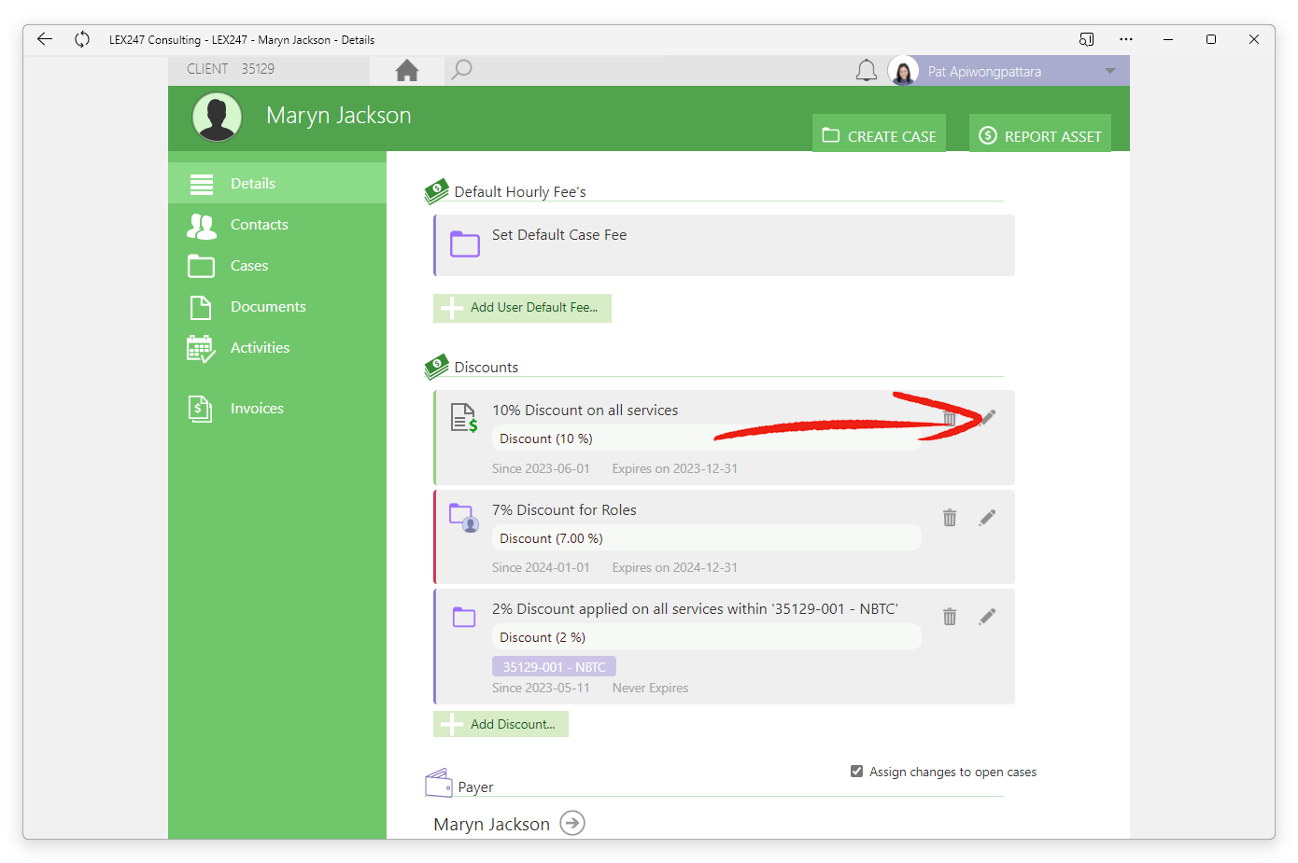Image resolution: width=1298 pixels, height=863 pixels.
Task: Click Add User Default Fee... button
Action: tap(522, 308)
